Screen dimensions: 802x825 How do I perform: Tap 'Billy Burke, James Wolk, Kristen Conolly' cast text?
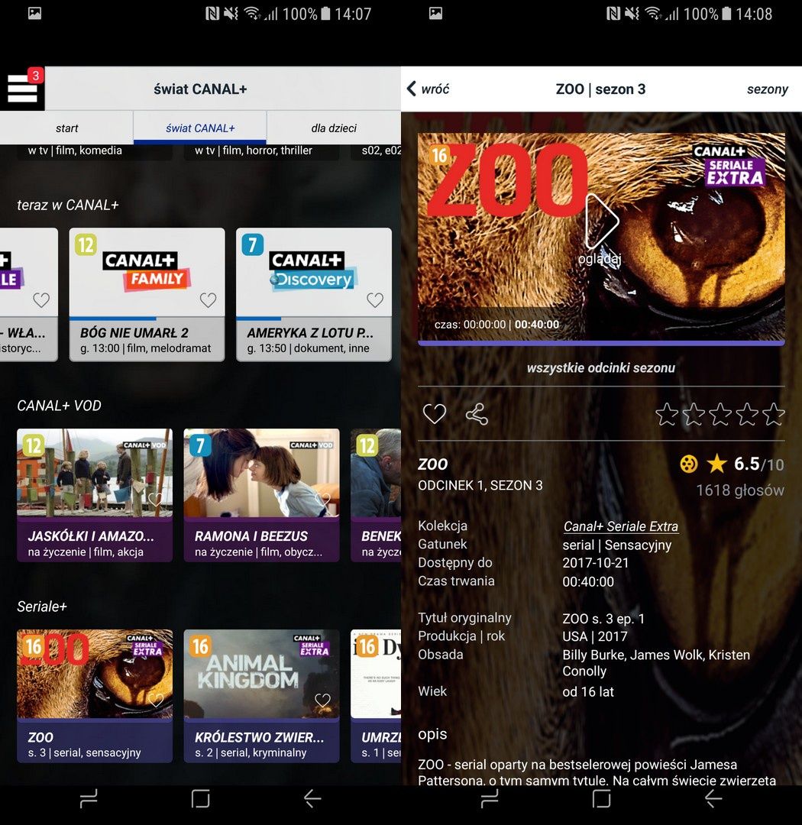pyautogui.click(x=656, y=663)
